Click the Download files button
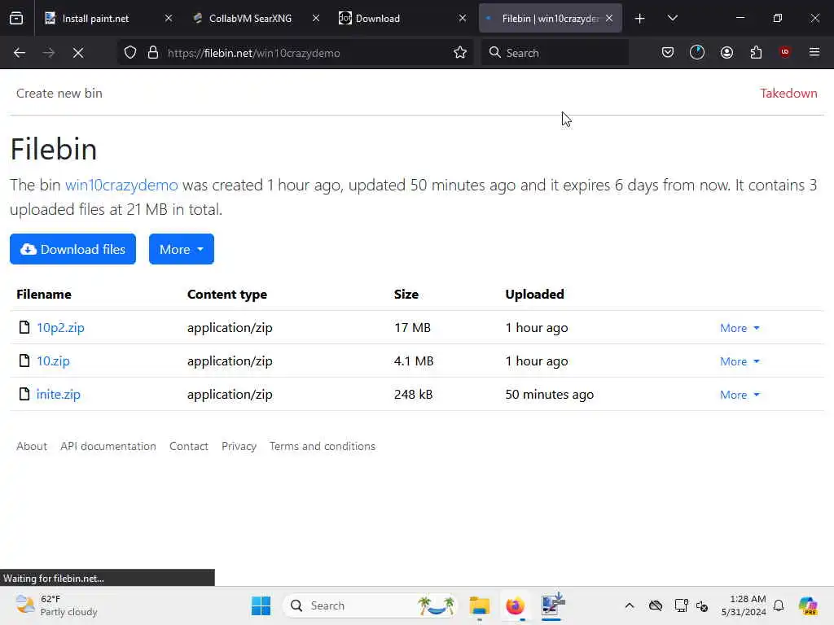Screen dimensions: 834x625 (72, 249)
